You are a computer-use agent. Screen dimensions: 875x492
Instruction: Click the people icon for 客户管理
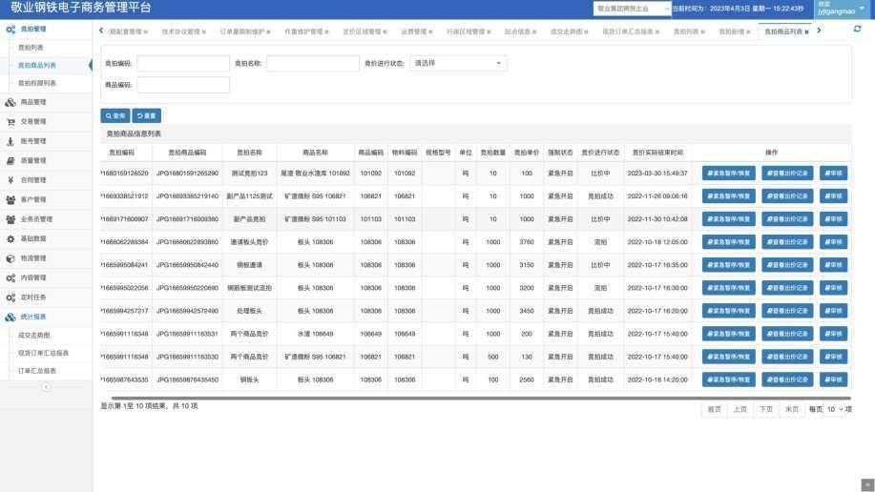(x=10, y=199)
